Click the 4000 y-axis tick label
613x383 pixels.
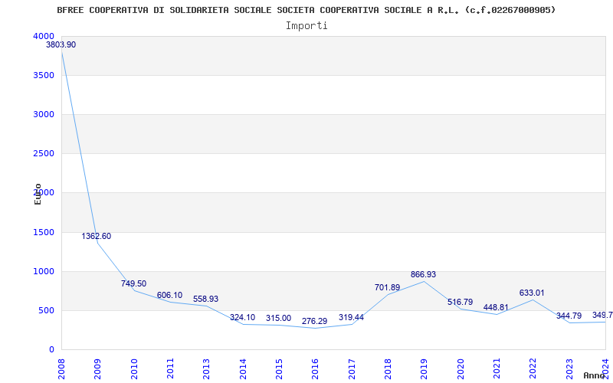[44, 37]
